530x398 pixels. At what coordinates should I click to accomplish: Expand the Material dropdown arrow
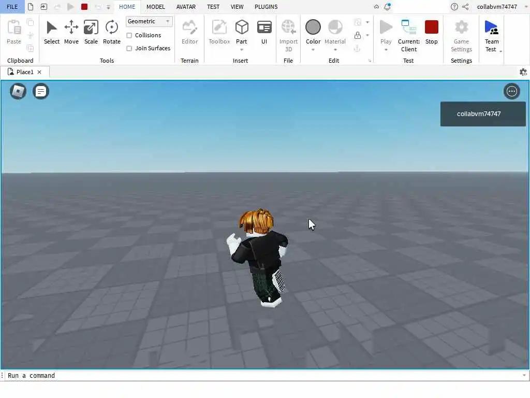point(335,50)
